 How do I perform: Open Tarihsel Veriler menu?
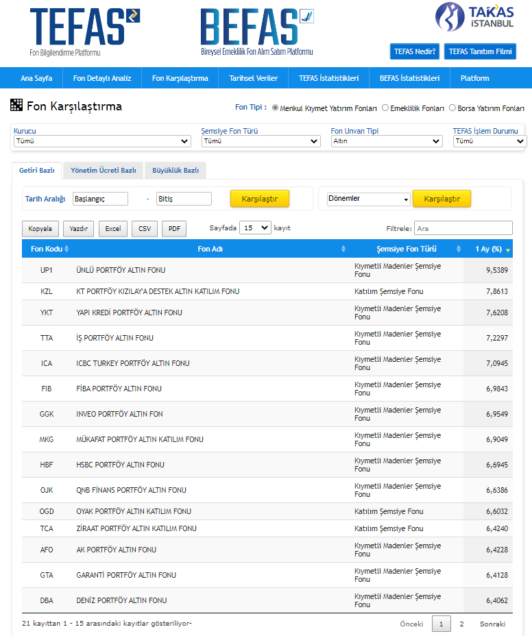tap(253, 78)
